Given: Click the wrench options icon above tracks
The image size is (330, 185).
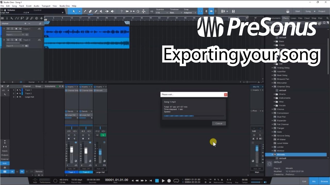Looking at the screenshot, I should [x=12, y=18].
